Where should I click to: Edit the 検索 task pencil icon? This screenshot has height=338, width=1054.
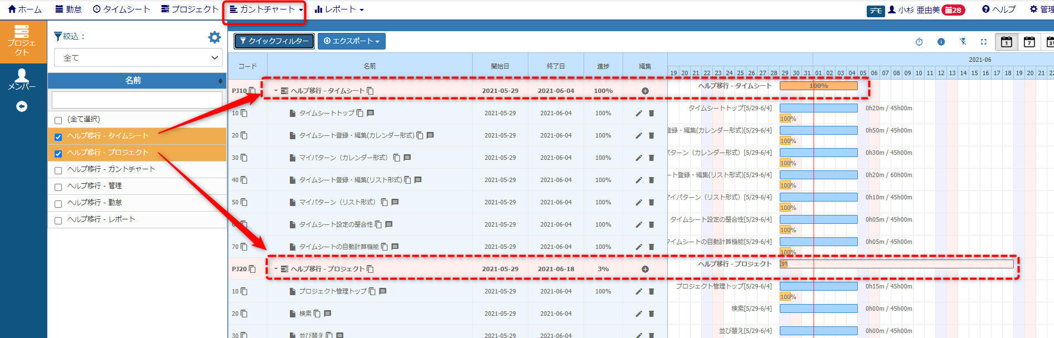[639, 313]
